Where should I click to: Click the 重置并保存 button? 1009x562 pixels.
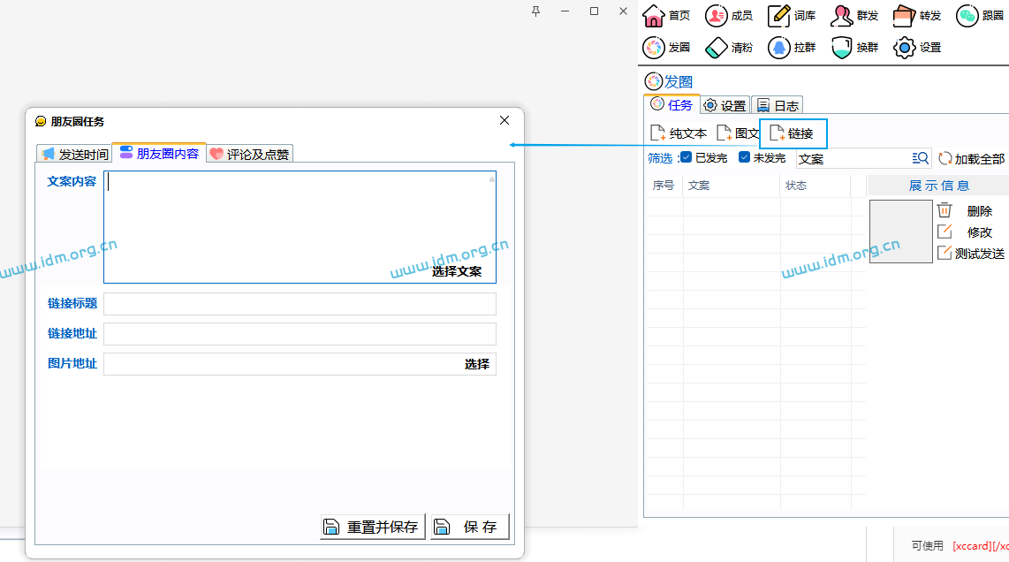[373, 527]
